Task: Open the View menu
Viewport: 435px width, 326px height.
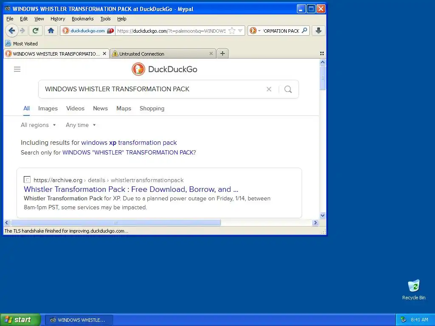Action: (x=39, y=19)
